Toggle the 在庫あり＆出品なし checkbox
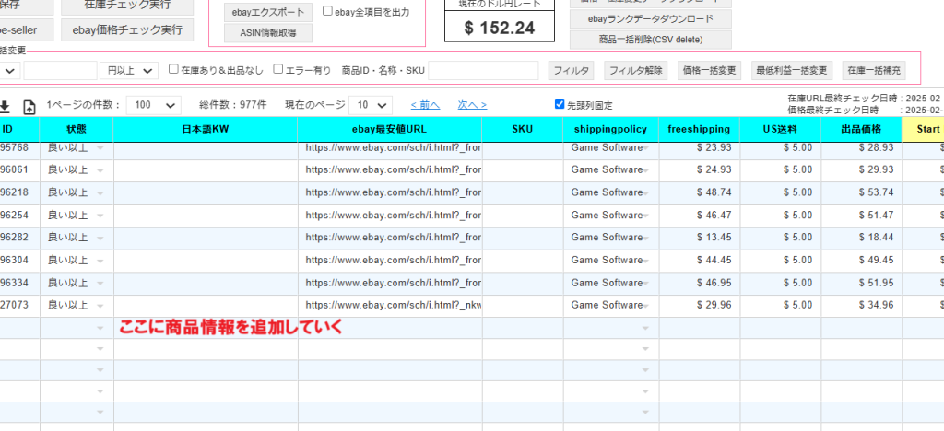Screen dimensions: 944x431 tap(173, 69)
